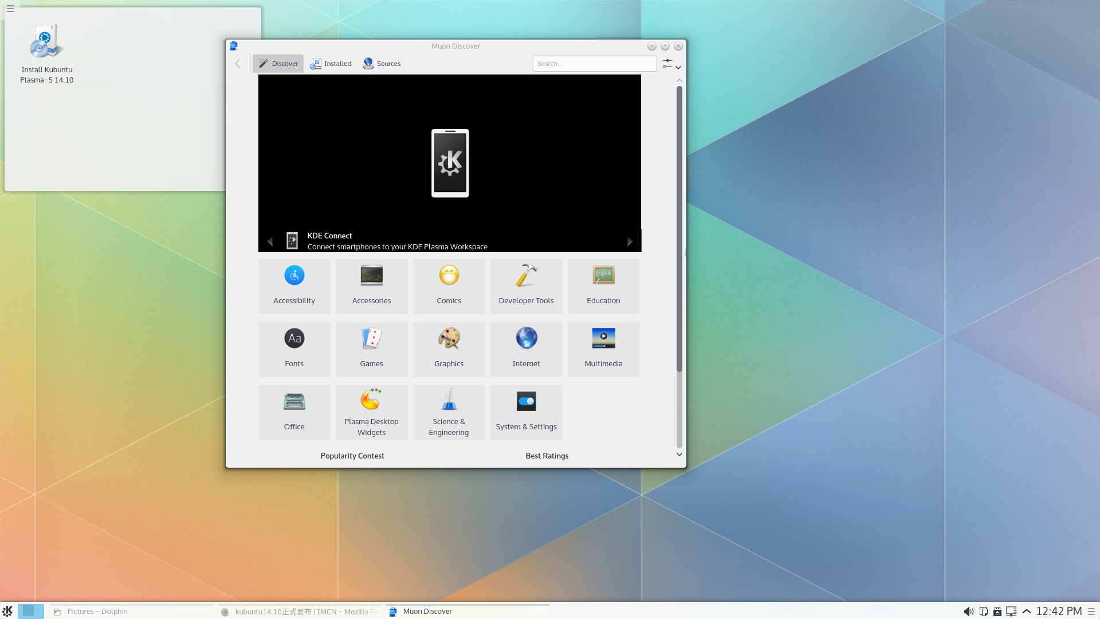Browse the Internet category
This screenshot has width=1100, height=619.
tap(526, 349)
